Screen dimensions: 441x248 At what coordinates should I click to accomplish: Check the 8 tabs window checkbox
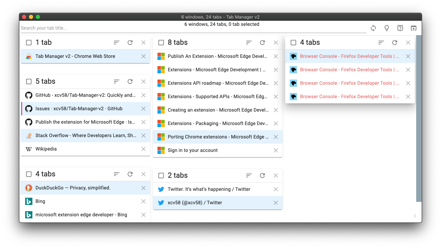point(161,43)
